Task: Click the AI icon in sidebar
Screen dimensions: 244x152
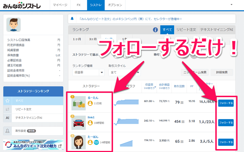Action: (x=7, y=118)
